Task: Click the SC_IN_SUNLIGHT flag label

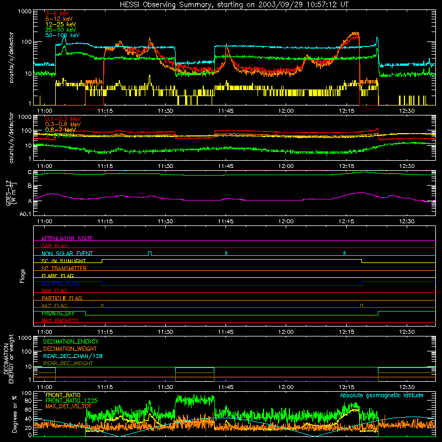Action: [64, 261]
